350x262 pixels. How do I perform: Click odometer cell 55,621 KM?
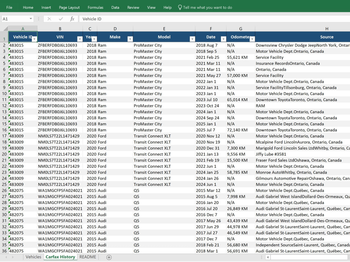[241, 57]
